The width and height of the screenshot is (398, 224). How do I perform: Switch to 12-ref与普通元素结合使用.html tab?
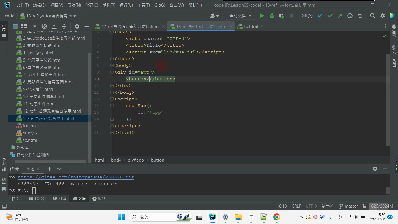[130, 26]
